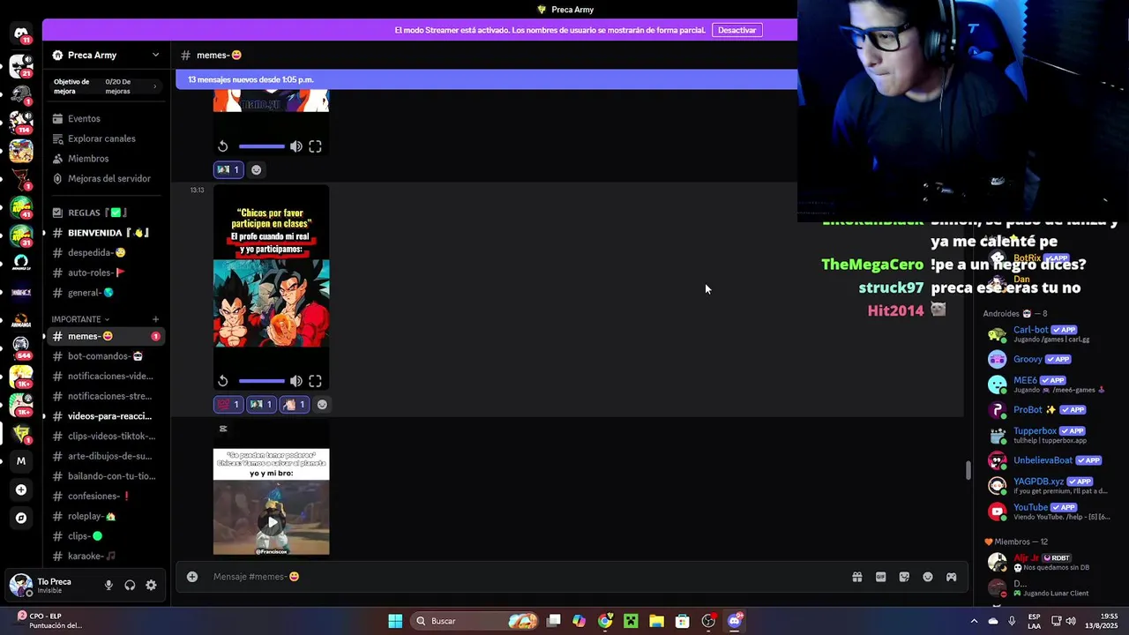Image resolution: width=1129 pixels, height=635 pixels.
Task: Fullscreen the top video
Action: click(315, 146)
